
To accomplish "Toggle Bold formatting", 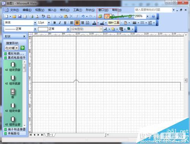I will coord(55,23).
